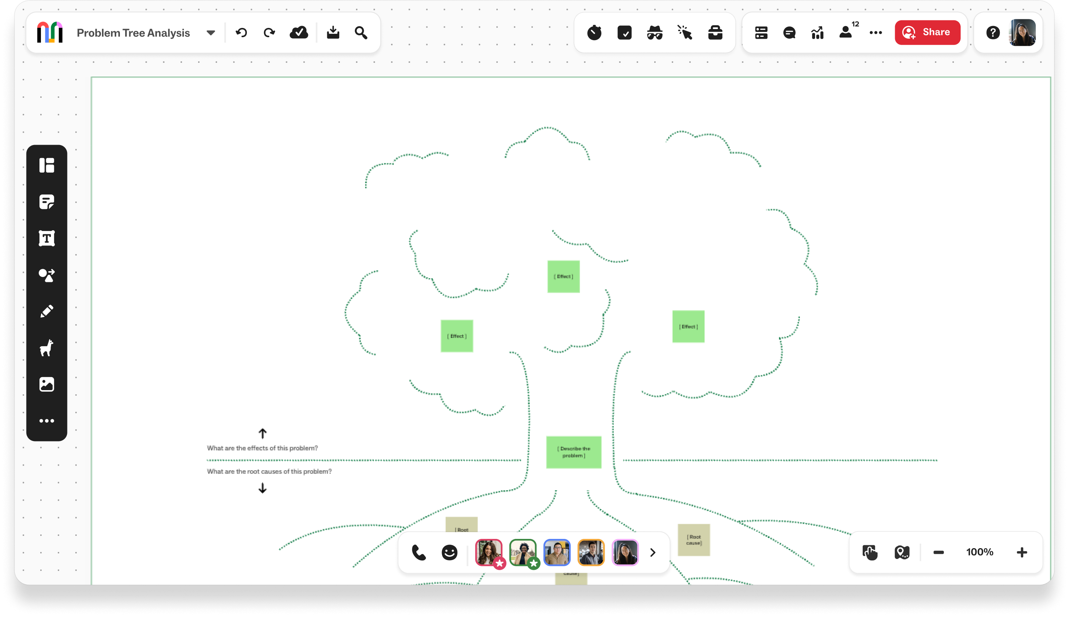Click the zoom in plus button
The width and height of the screenshot is (1069, 617).
pyautogui.click(x=1022, y=552)
